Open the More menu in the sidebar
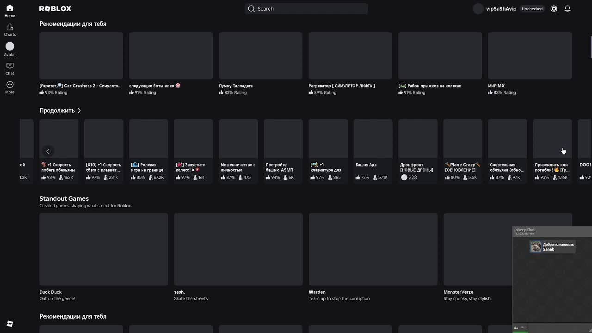 [x=10, y=87]
